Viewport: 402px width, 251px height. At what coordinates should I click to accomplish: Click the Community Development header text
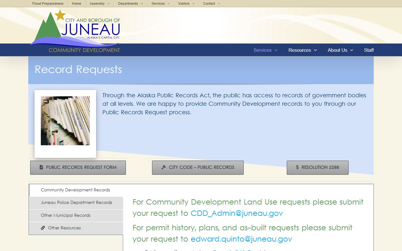[84, 50]
